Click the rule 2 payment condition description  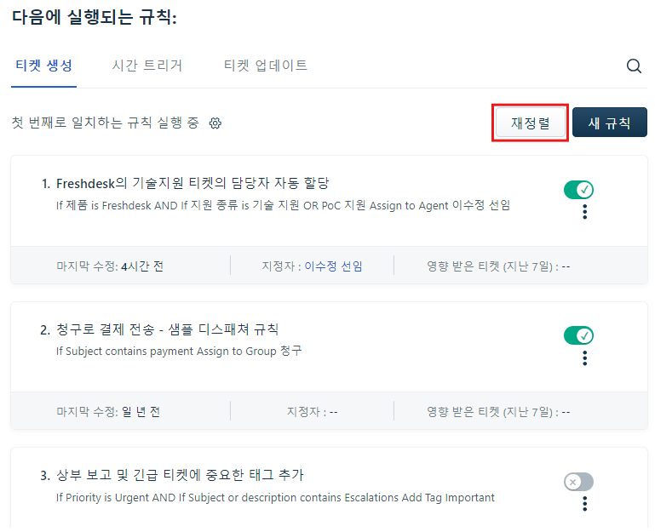[x=179, y=352]
